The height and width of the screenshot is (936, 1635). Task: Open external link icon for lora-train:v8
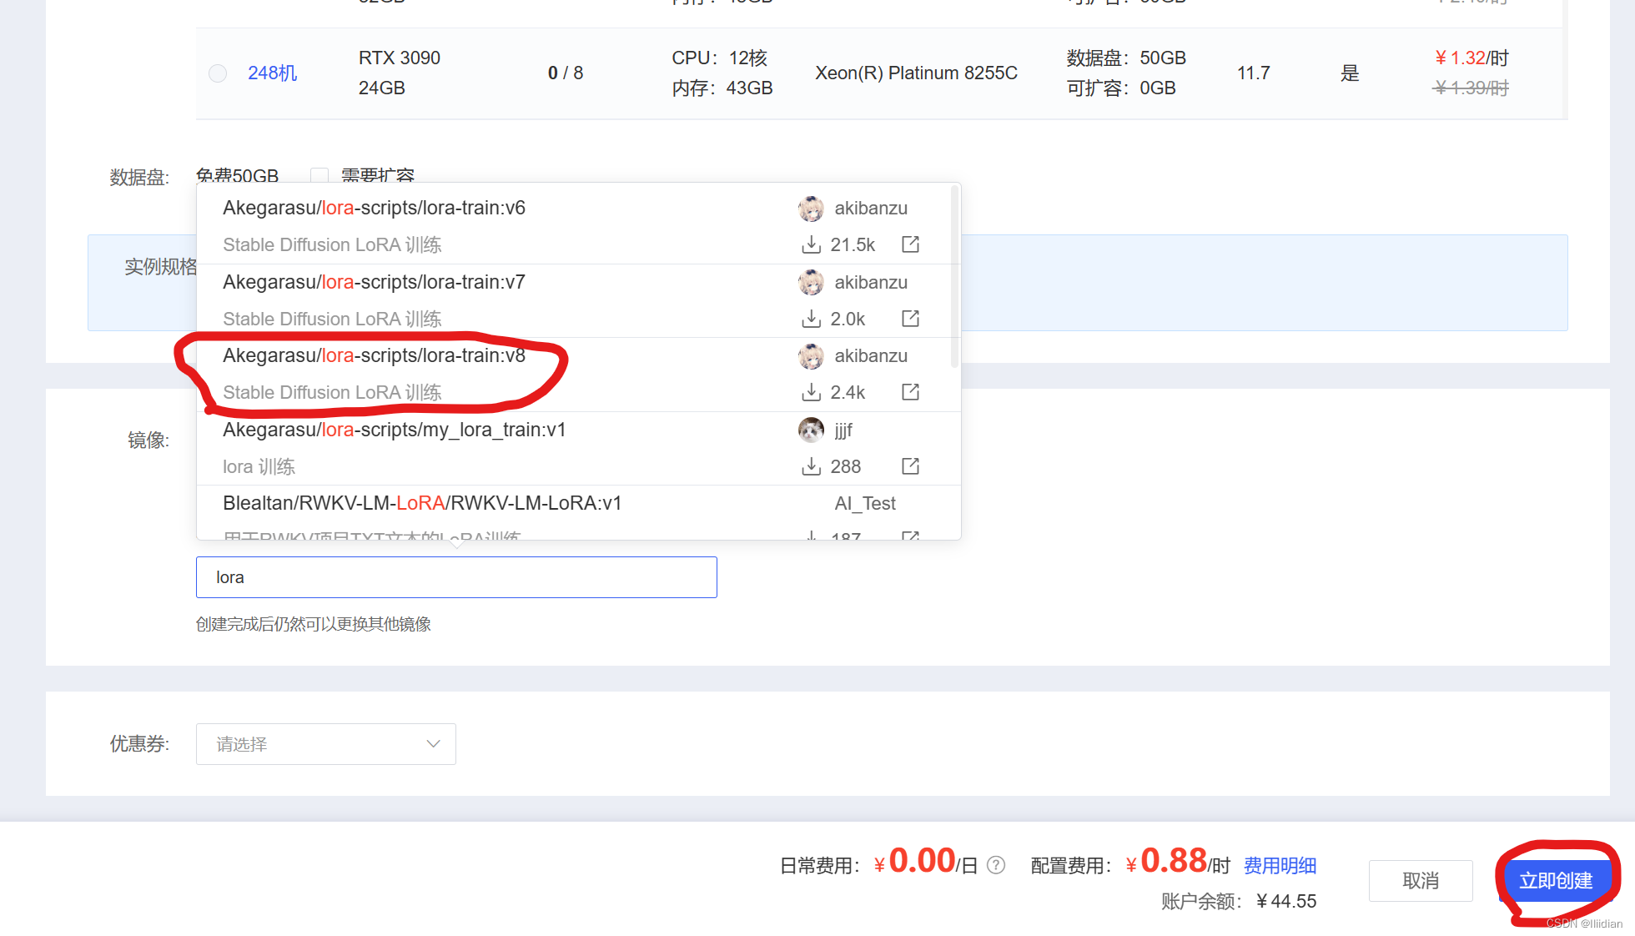click(x=910, y=392)
